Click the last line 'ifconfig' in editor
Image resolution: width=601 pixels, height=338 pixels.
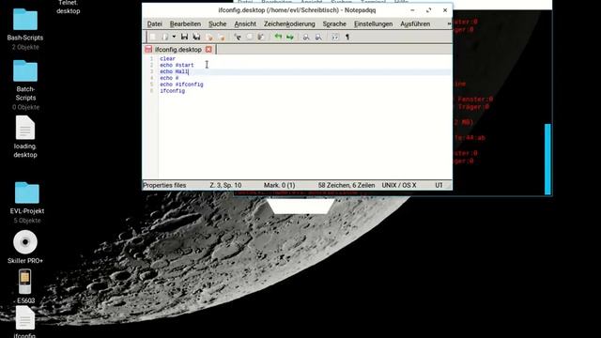173,91
